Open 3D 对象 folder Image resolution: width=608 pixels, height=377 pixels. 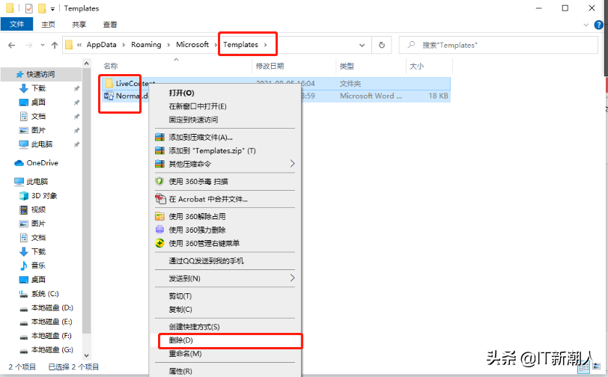coord(44,196)
